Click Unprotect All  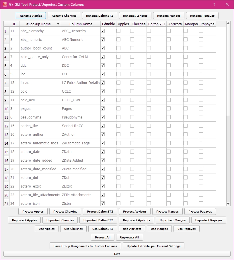point(130,237)
